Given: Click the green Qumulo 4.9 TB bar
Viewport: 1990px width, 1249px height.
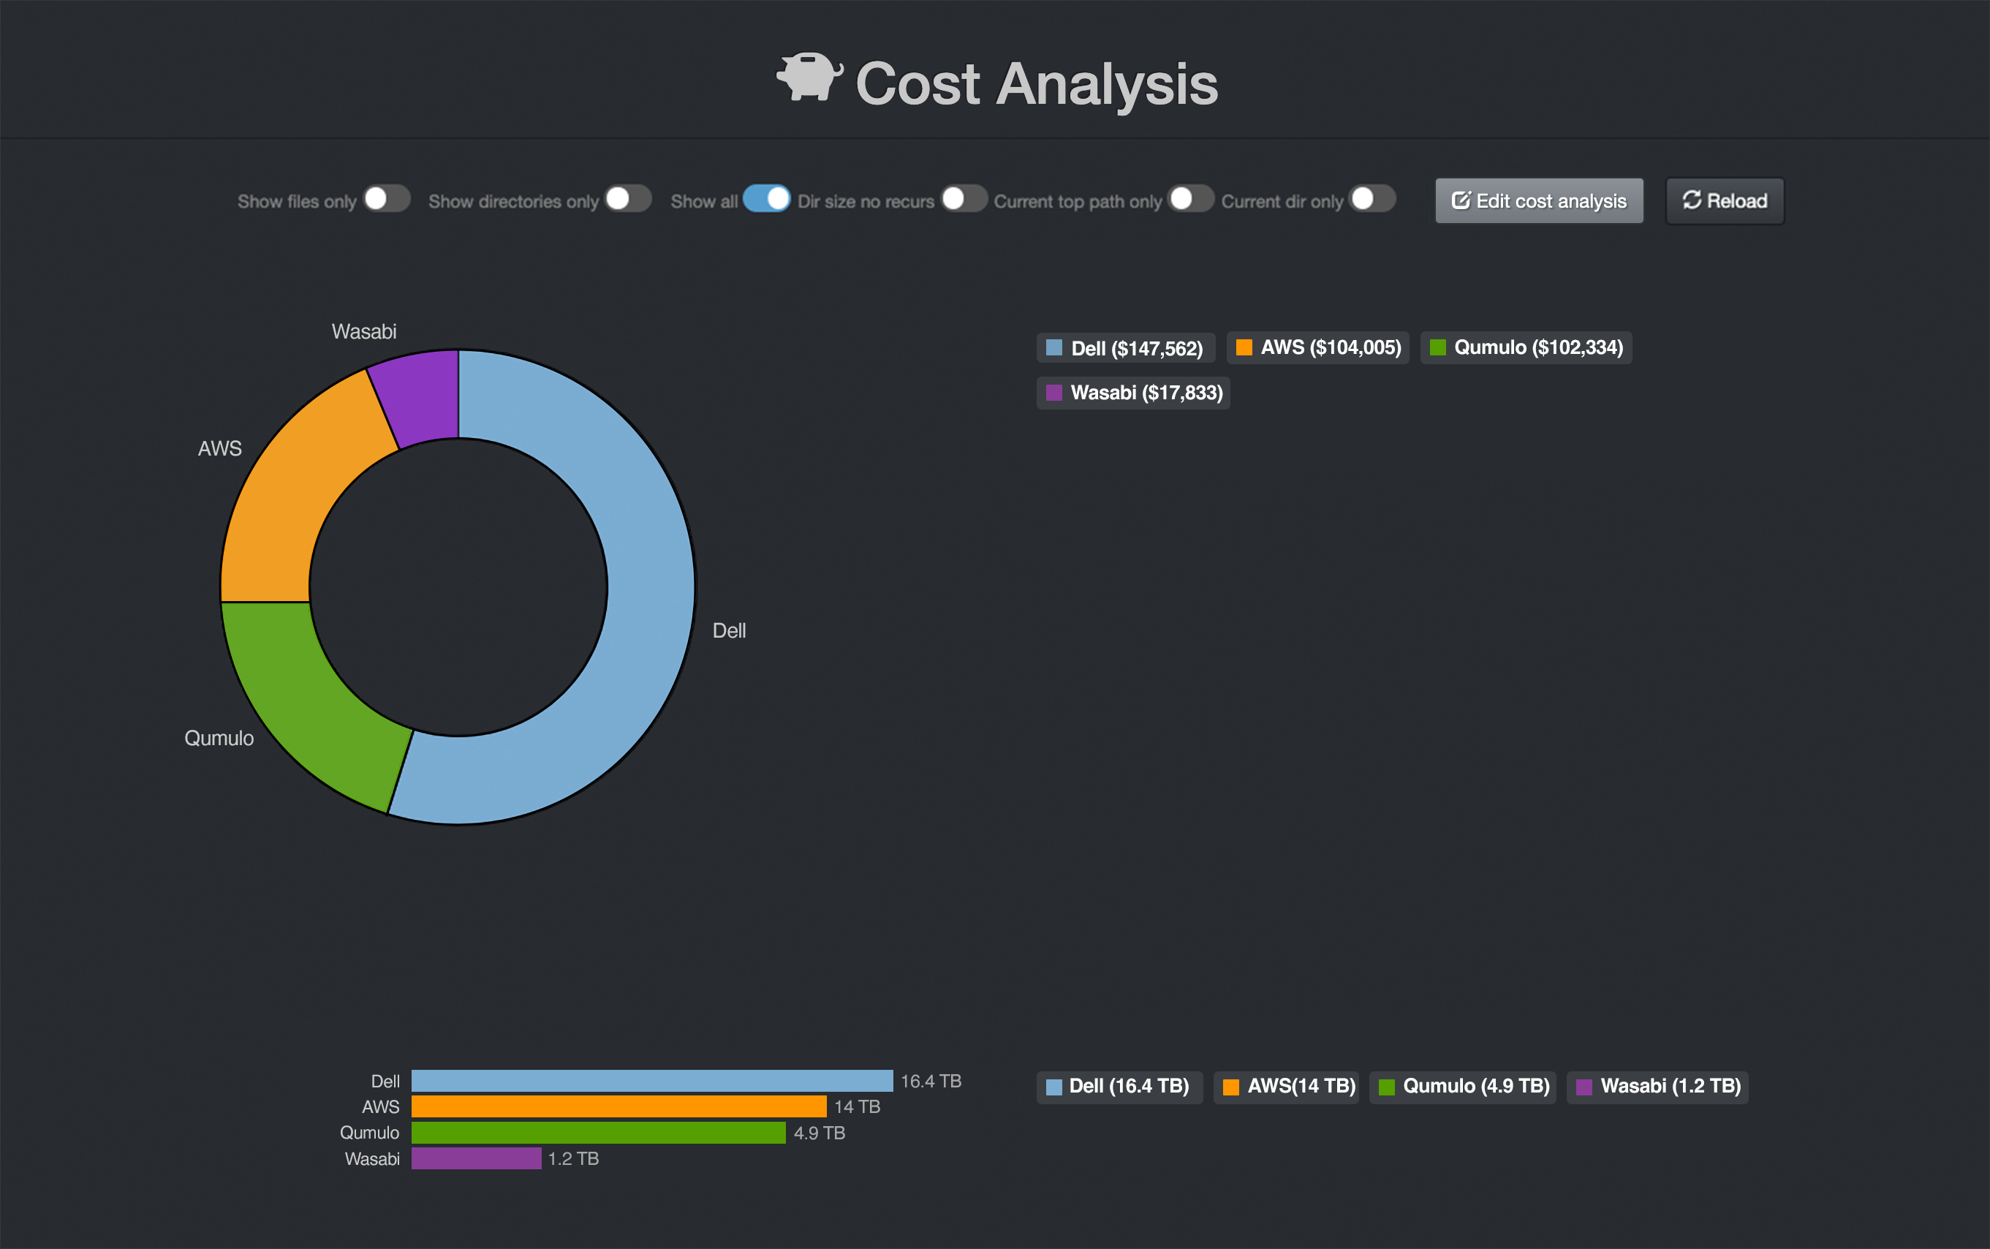Looking at the screenshot, I should coord(598,1133).
